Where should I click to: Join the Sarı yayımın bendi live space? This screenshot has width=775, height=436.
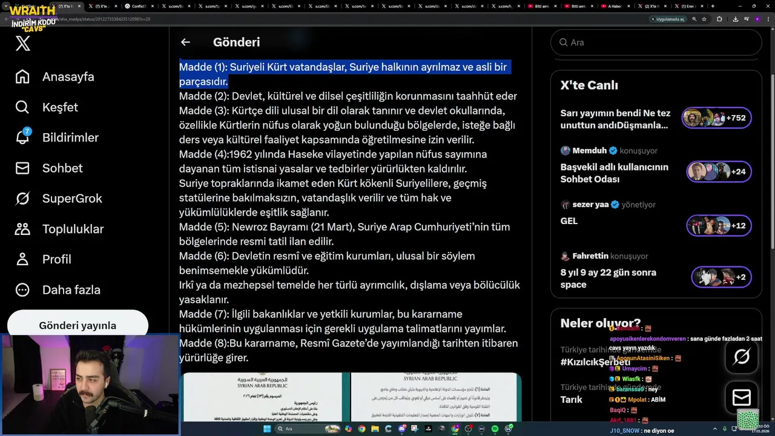tap(615, 119)
